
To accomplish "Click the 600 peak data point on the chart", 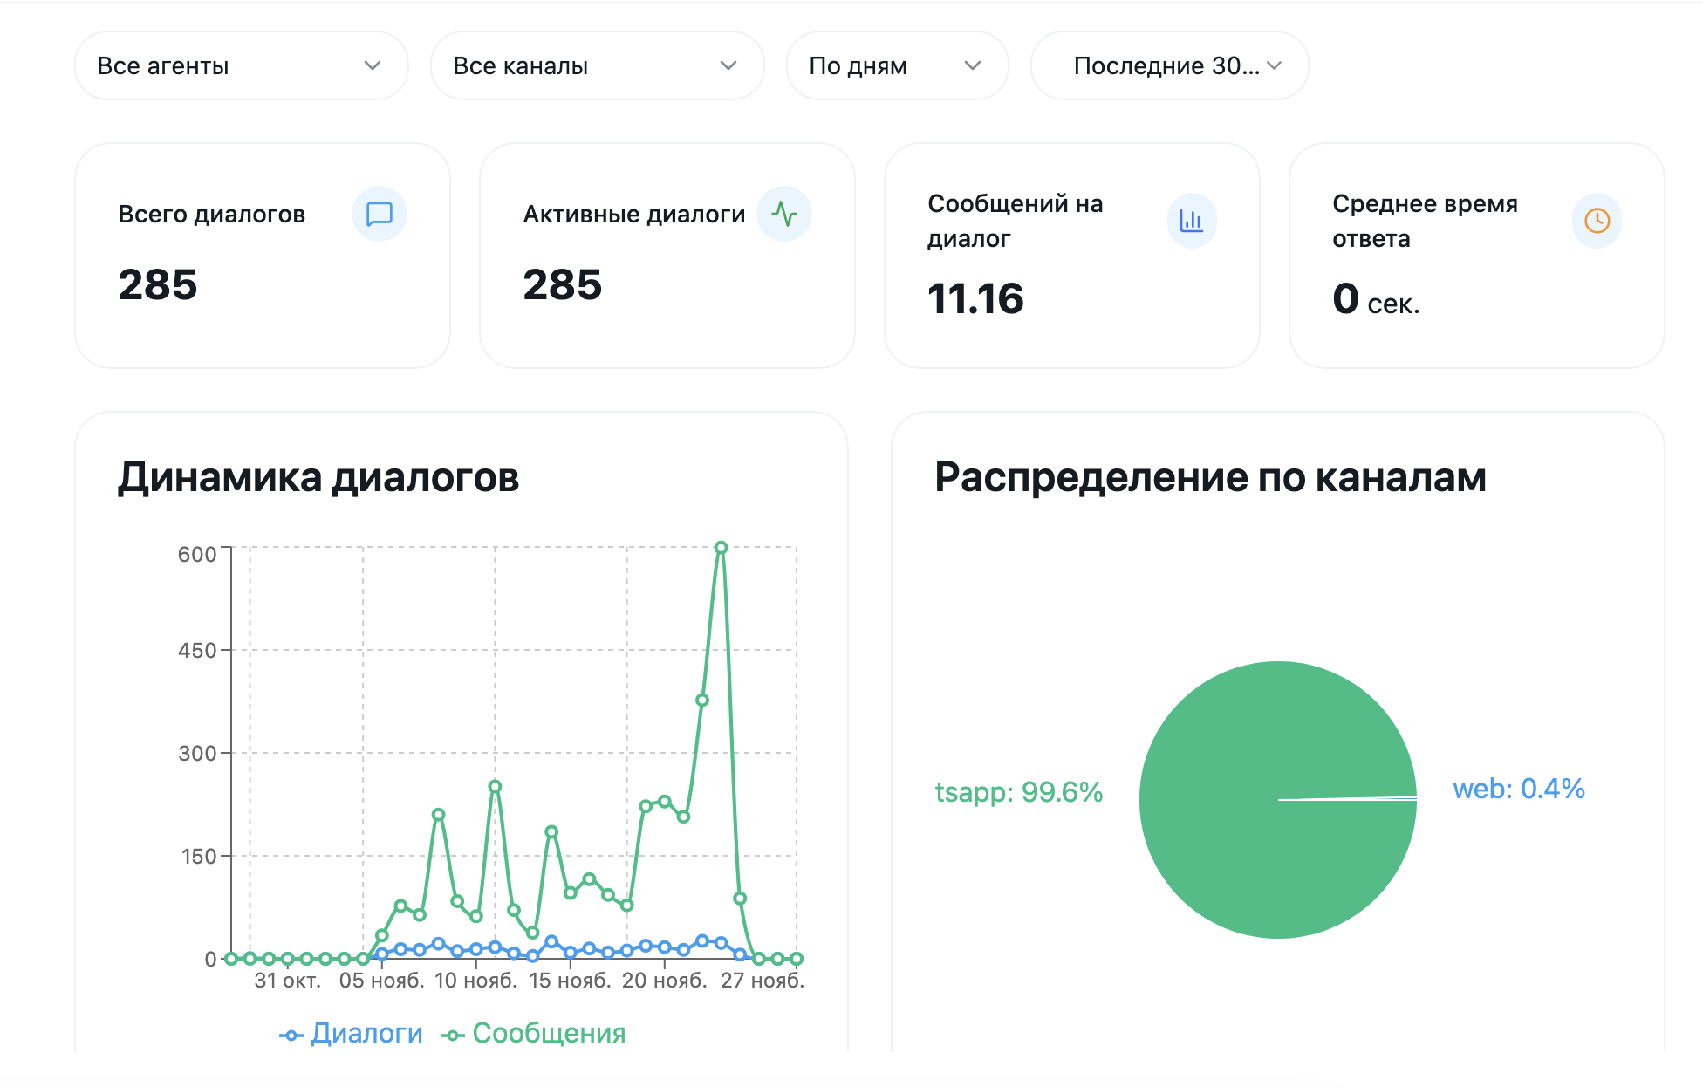I will 721,547.
